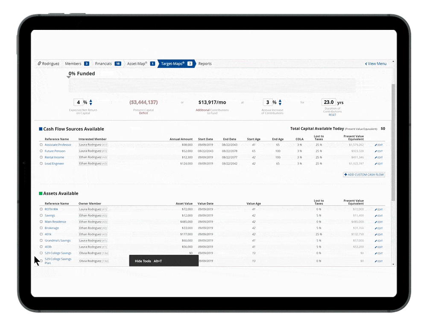The width and height of the screenshot is (427, 331).
Task: Click the Duration of Contributions years field
Action: click(x=328, y=102)
